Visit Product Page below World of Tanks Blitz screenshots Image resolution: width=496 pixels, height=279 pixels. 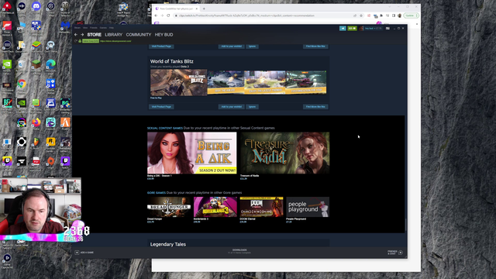click(161, 107)
